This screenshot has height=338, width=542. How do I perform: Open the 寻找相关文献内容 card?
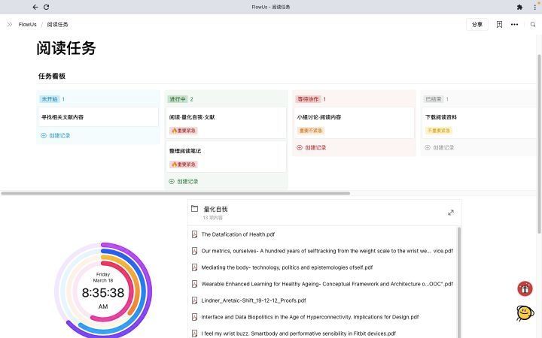98,117
